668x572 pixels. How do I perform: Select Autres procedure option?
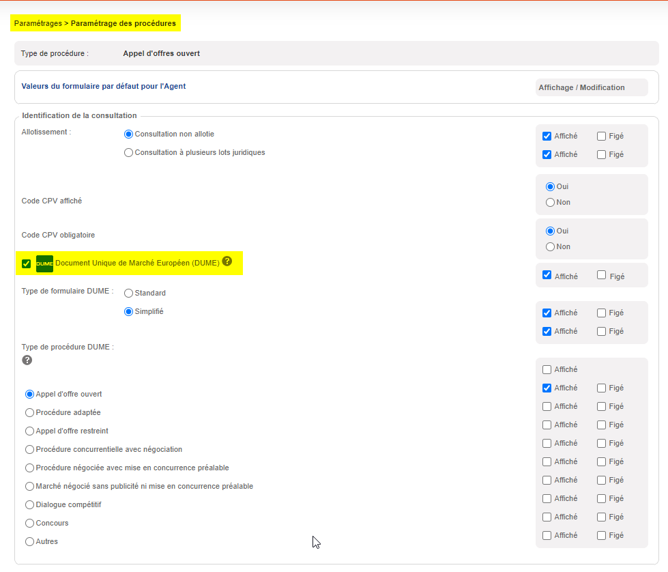point(29,542)
